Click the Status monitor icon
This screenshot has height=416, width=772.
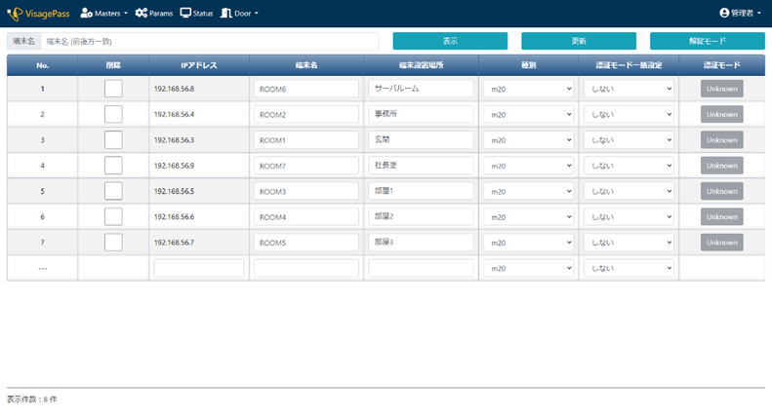pos(185,14)
